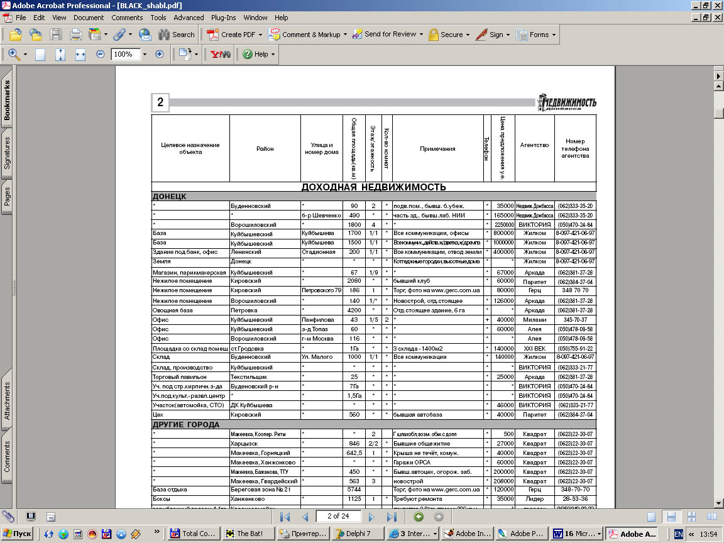Click the Save floppy disk icon

[x=56, y=35]
